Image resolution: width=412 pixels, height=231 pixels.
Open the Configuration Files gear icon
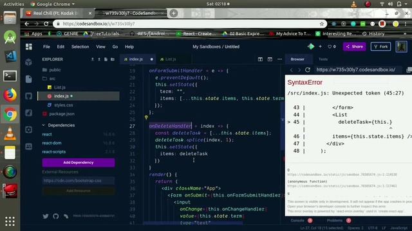[x=28, y=130]
